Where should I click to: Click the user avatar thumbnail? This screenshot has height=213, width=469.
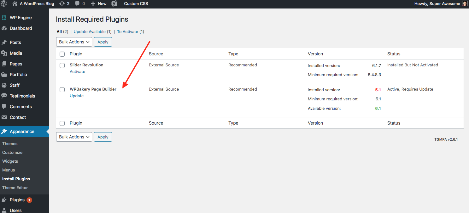(x=465, y=4)
